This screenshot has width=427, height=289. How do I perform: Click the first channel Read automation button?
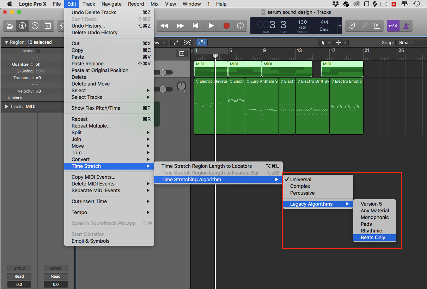click(x=19, y=276)
